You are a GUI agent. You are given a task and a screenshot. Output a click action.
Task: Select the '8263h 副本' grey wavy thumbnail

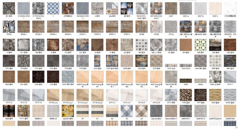click(230, 95)
